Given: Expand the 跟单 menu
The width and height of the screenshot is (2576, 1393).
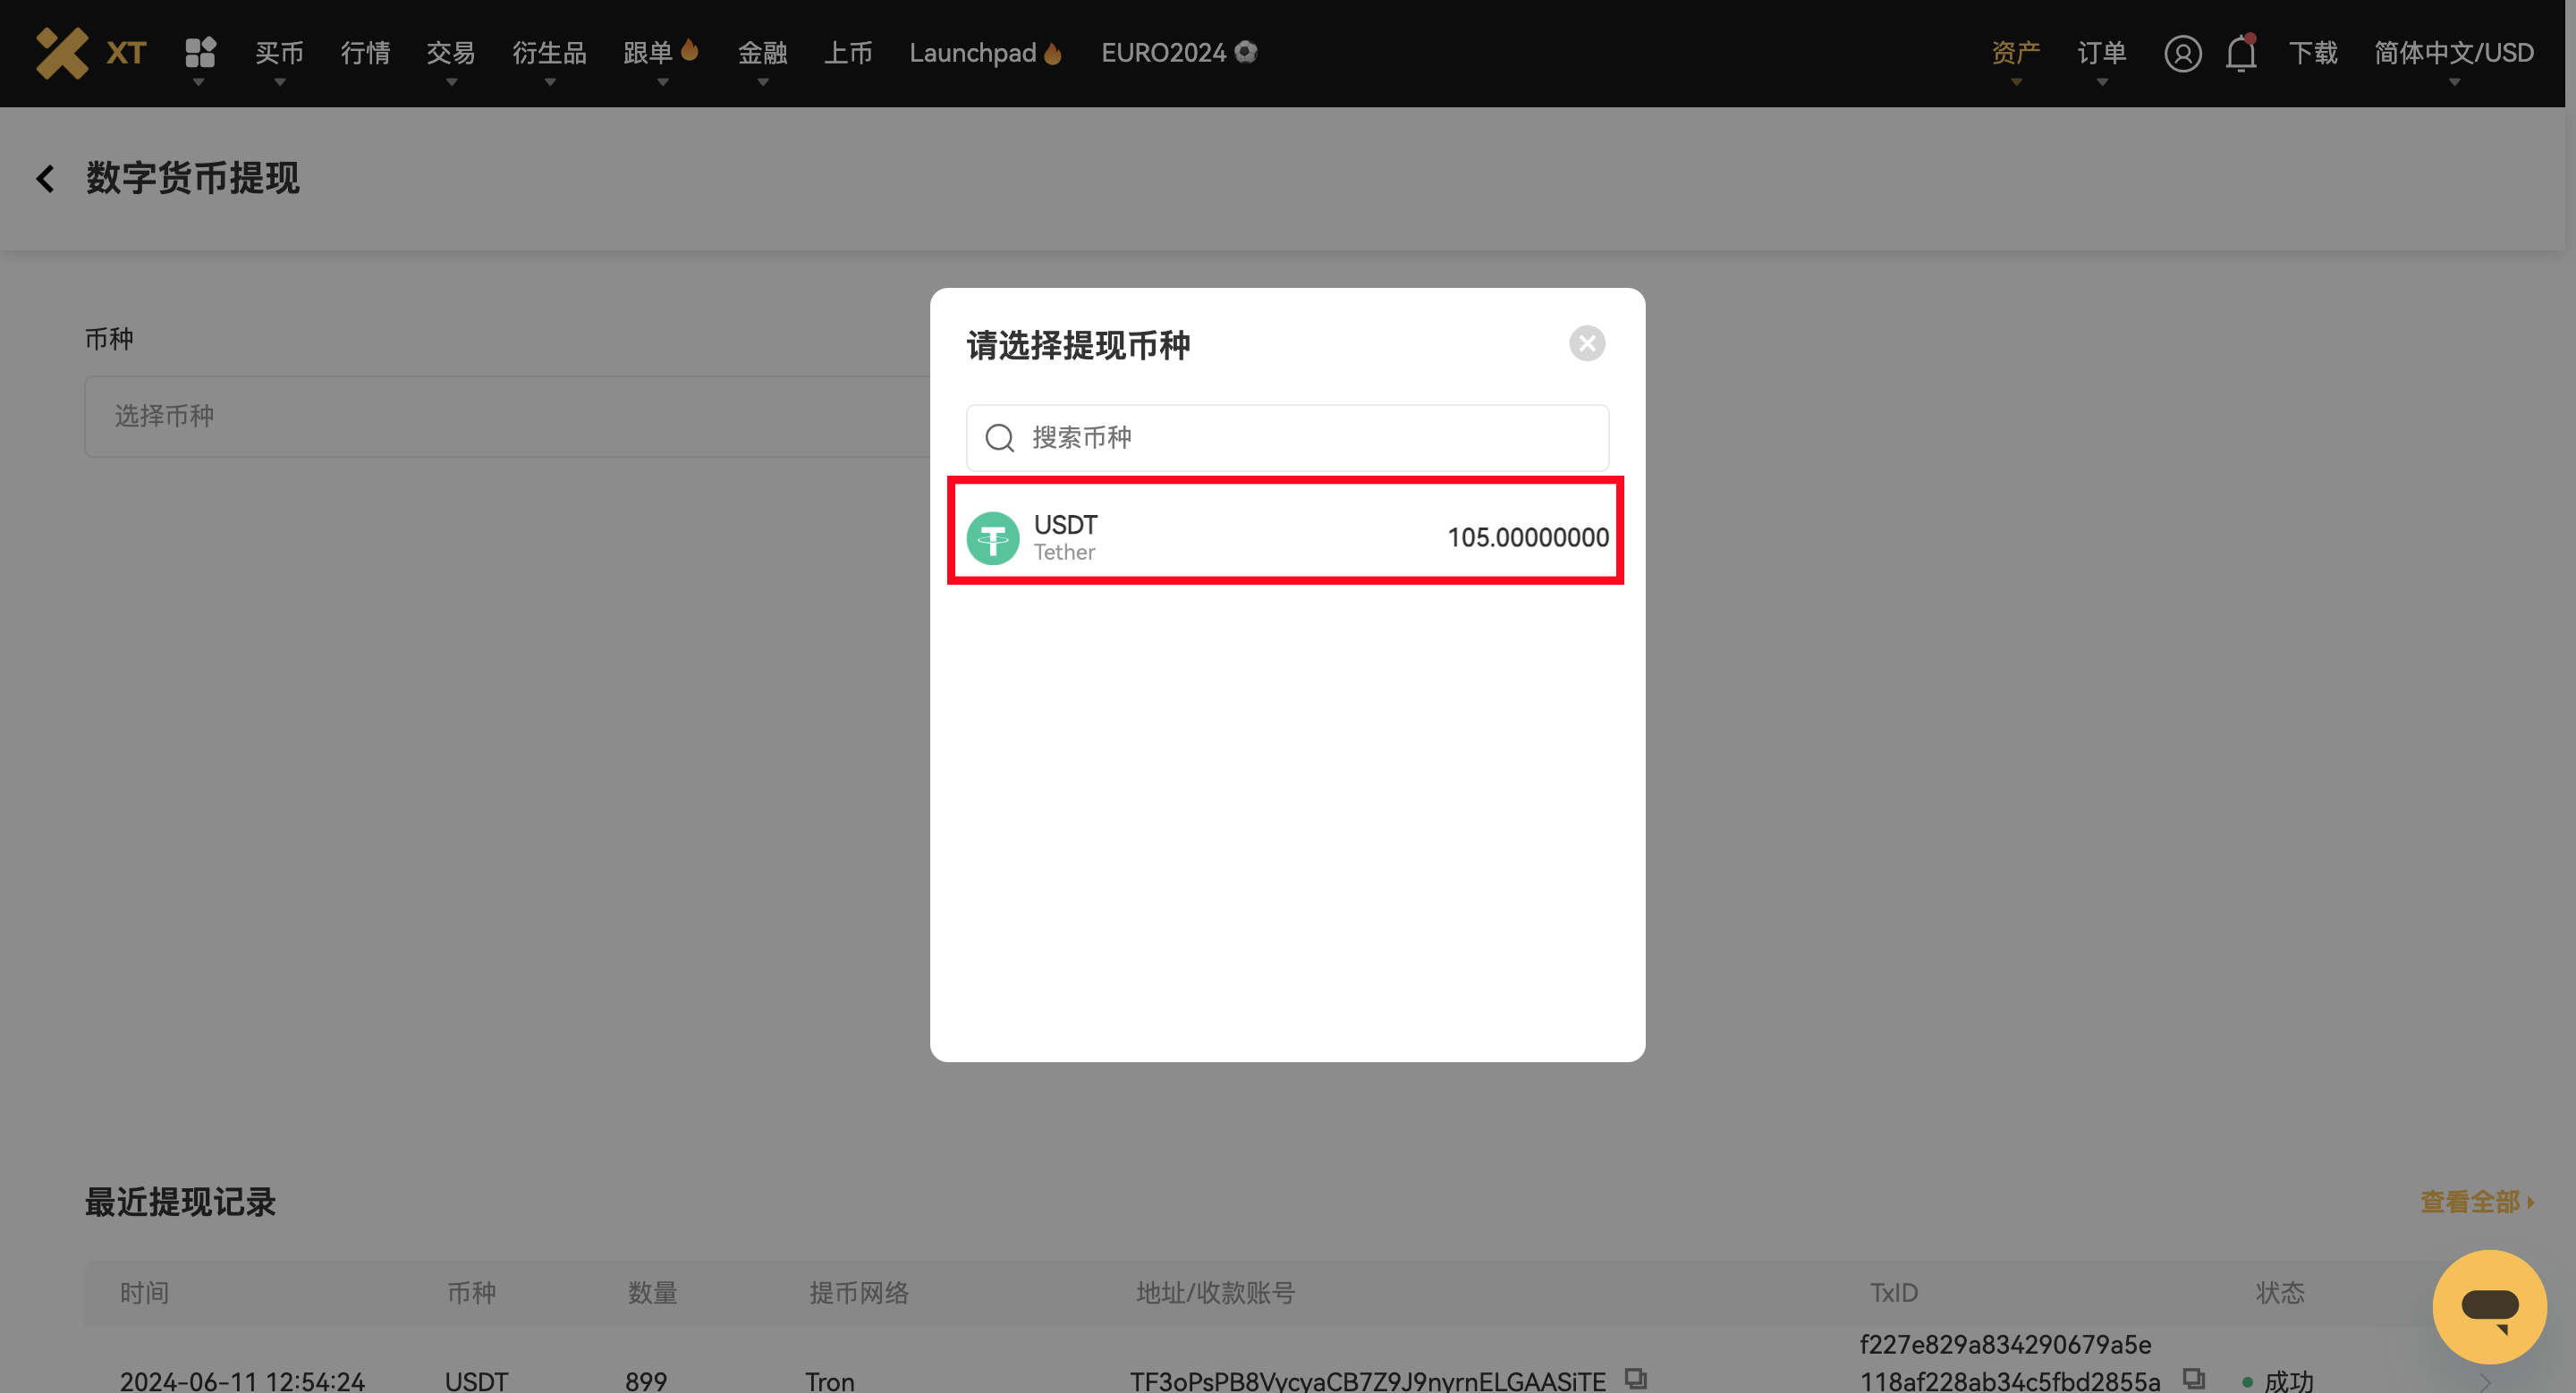Looking at the screenshot, I should pos(660,53).
